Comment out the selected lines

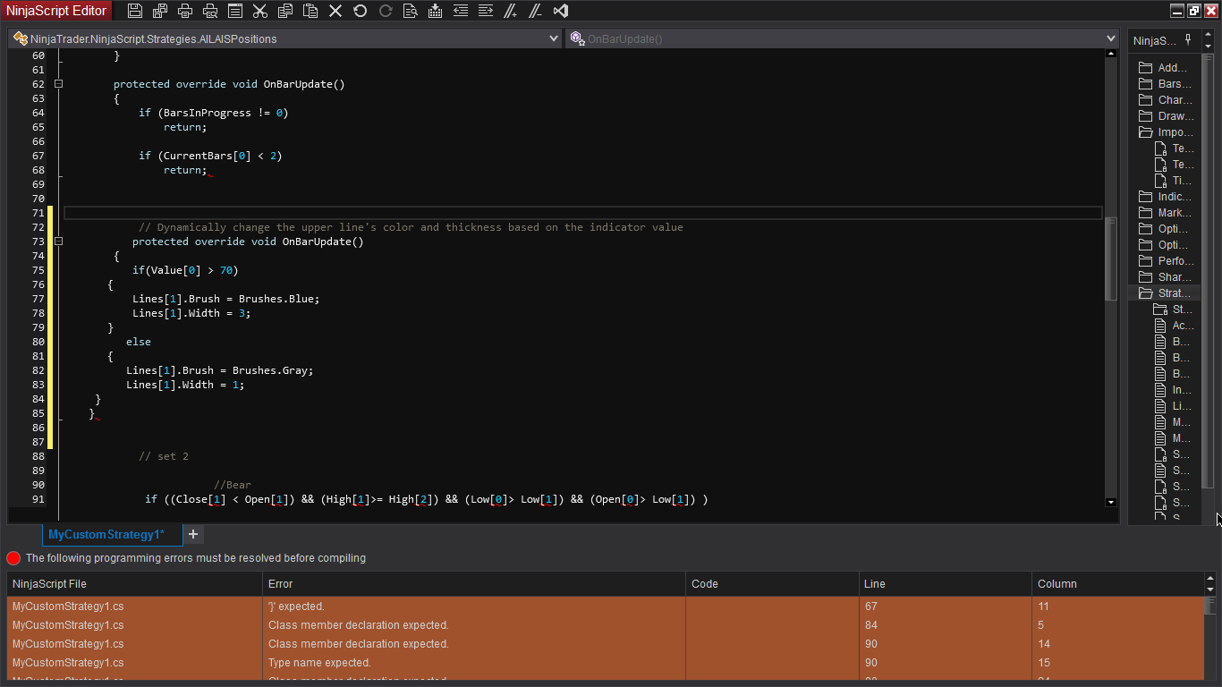coord(511,11)
